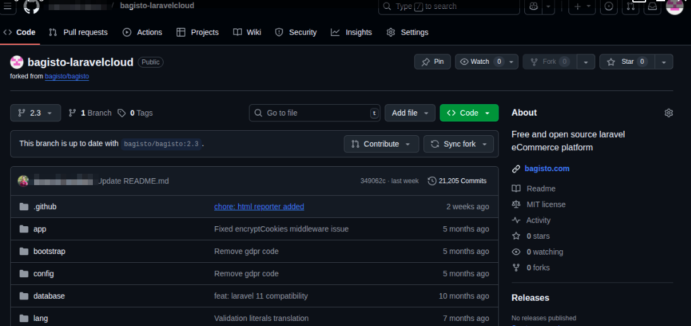Open the Copilot dropdown arrow
The image size is (691, 326).
[x=548, y=6]
